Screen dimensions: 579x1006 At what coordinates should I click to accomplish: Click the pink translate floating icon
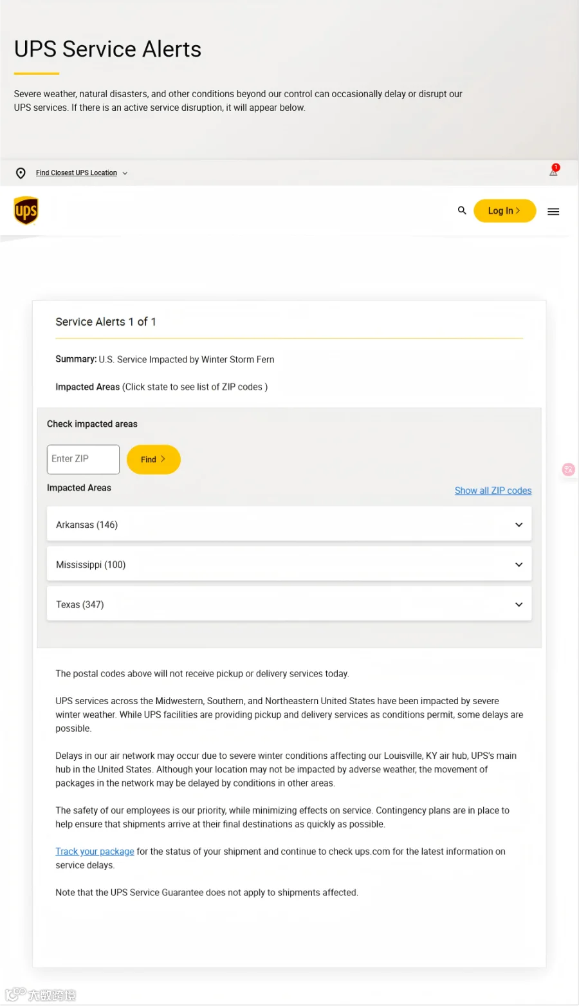tap(568, 470)
